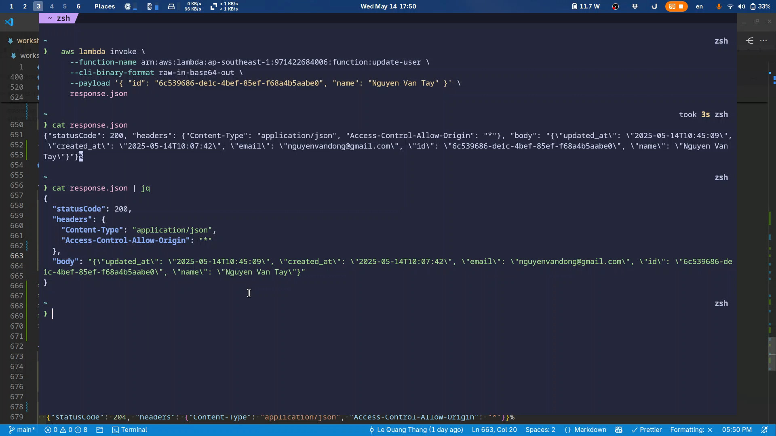Click the '--payload' flag text

tap(90, 83)
